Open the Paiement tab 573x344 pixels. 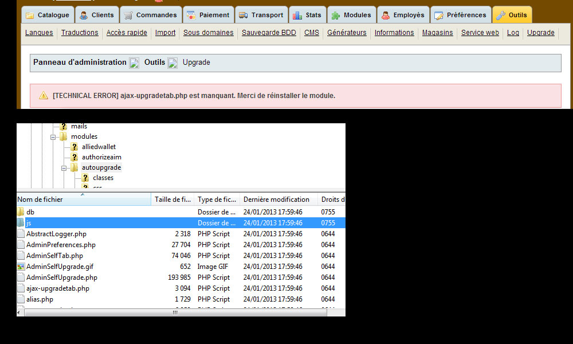209,15
